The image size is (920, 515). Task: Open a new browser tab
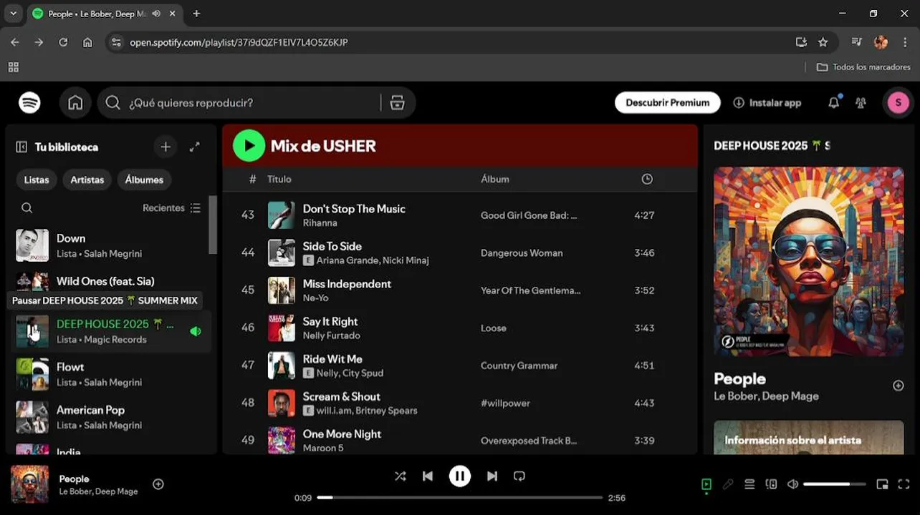pyautogui.click(x=196, y=14)
